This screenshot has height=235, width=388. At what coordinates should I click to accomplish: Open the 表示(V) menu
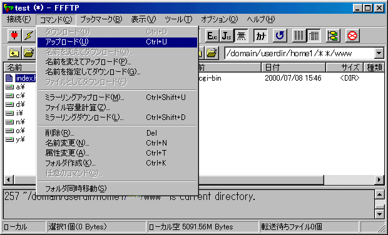click(143, 19)
